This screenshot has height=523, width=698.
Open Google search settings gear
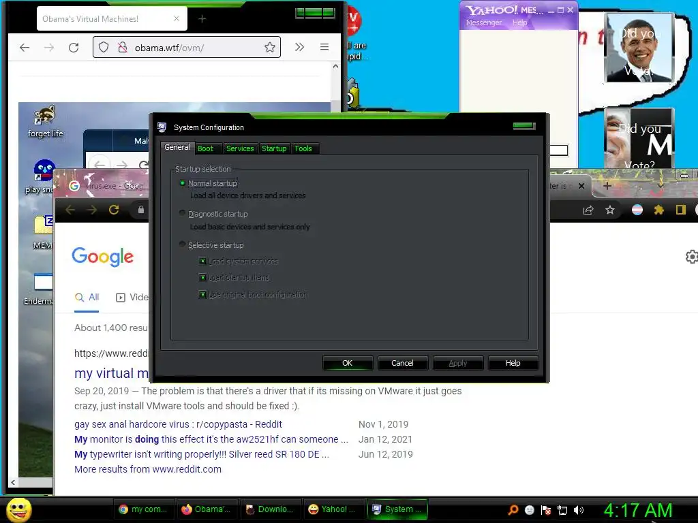click(x=691, y=257)
